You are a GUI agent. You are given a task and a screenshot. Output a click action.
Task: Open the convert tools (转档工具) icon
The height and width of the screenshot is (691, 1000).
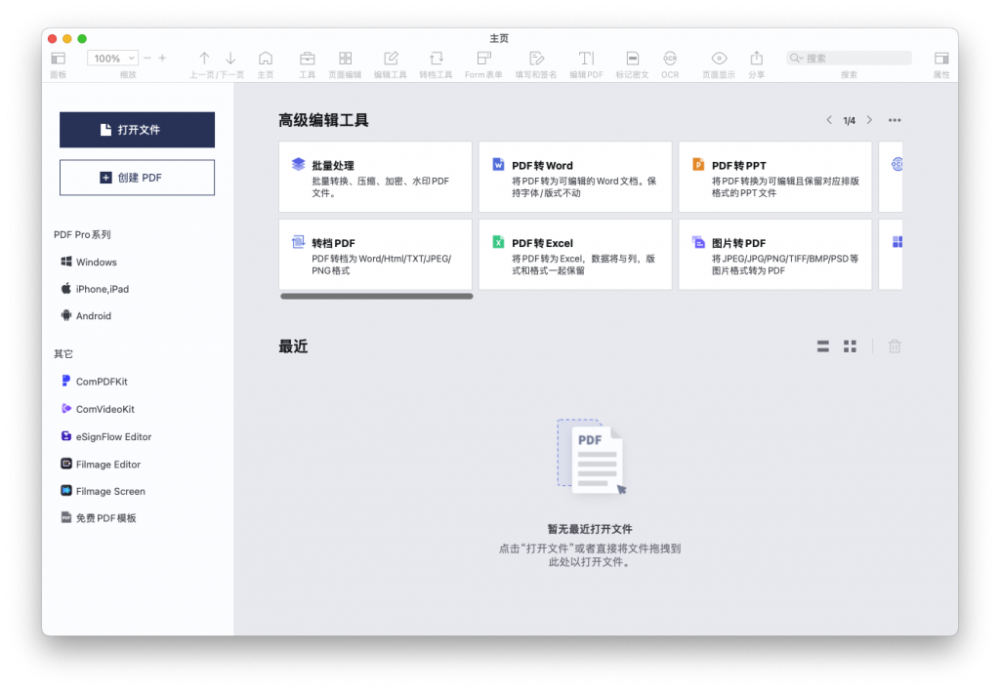pos(437,58)
